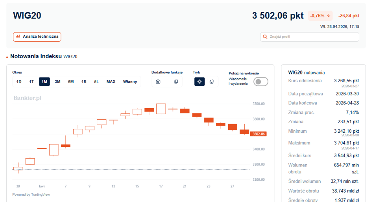
Task: Switch chart period to 6M
Action: (x=71, y=82)
